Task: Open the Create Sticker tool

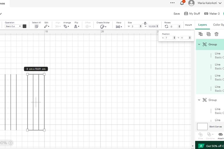Action: tap(103, 26)
